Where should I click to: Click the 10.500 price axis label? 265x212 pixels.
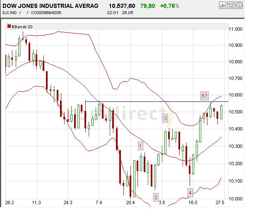236,112
